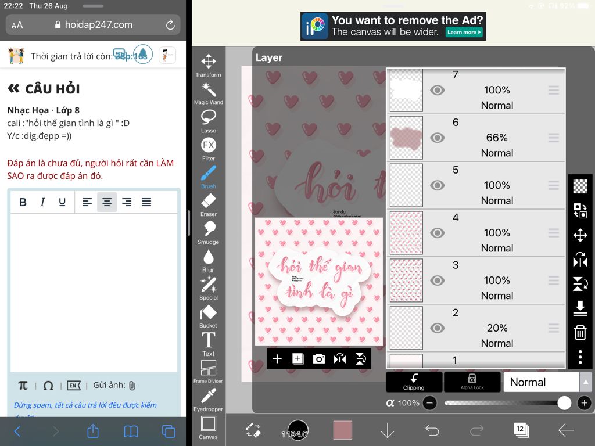
Task: Select the Eyedropper tool
Action: pyautogui.click(x=209, y=400)
